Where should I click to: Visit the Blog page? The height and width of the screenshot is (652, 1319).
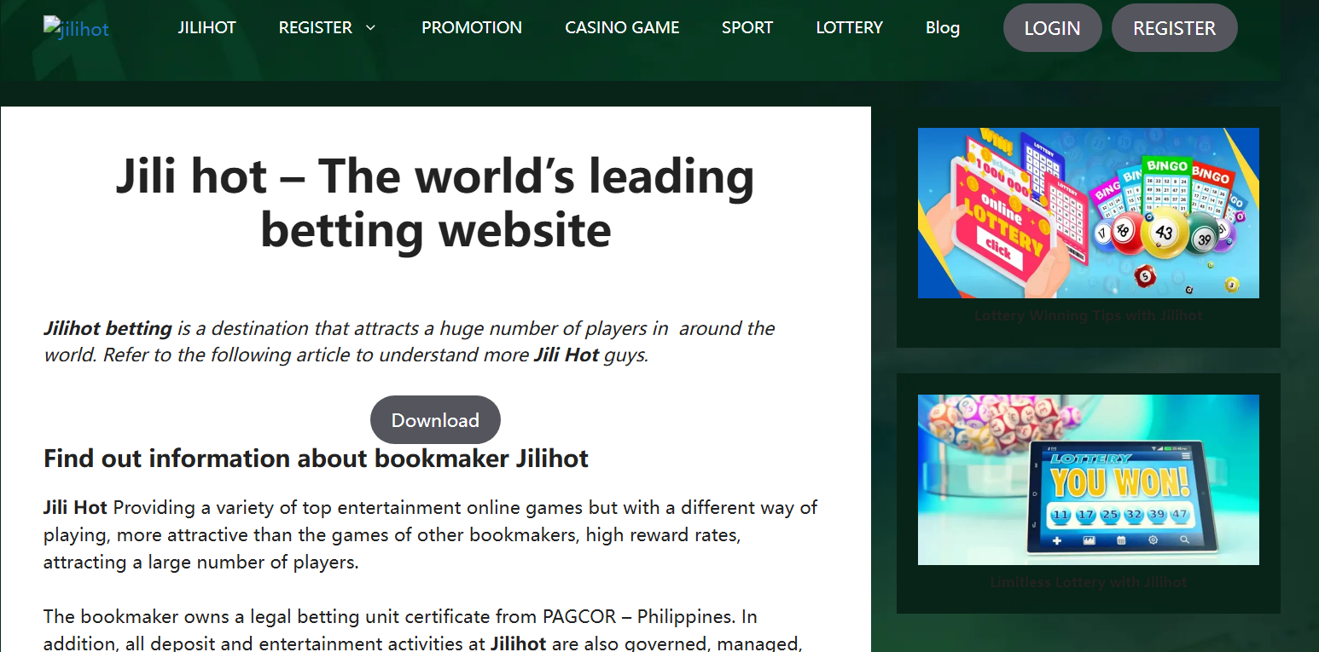(x=942, y=28)
